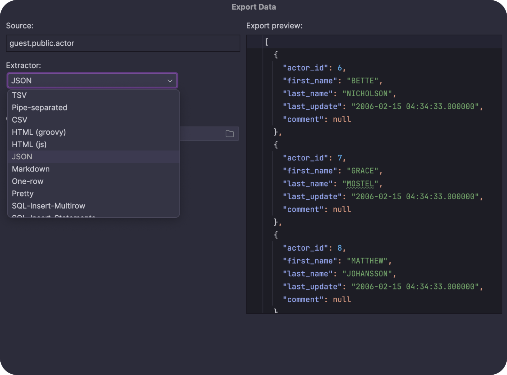The height and width of the screenshot is (375, 507).
Task: Select the highlighted JSON option
Action: [x=22, y=156]
